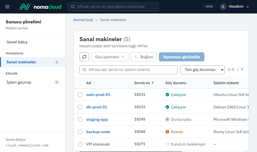Open the backup-node VM link
This screenshot has width=257, height=152.
pos(98,132)
